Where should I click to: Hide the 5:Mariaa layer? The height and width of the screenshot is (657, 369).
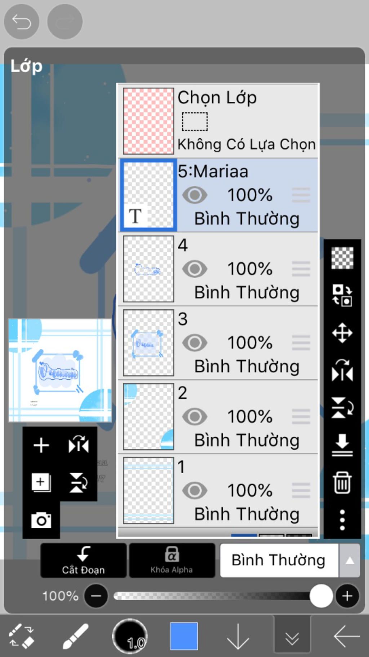[x=195, y=195]
